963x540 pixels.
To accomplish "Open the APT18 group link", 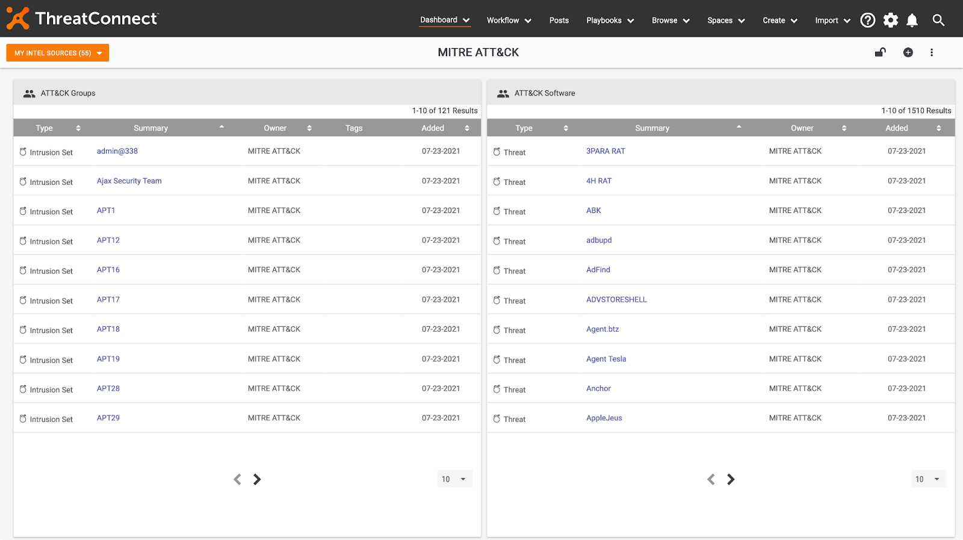I will (x=108, y=329).
